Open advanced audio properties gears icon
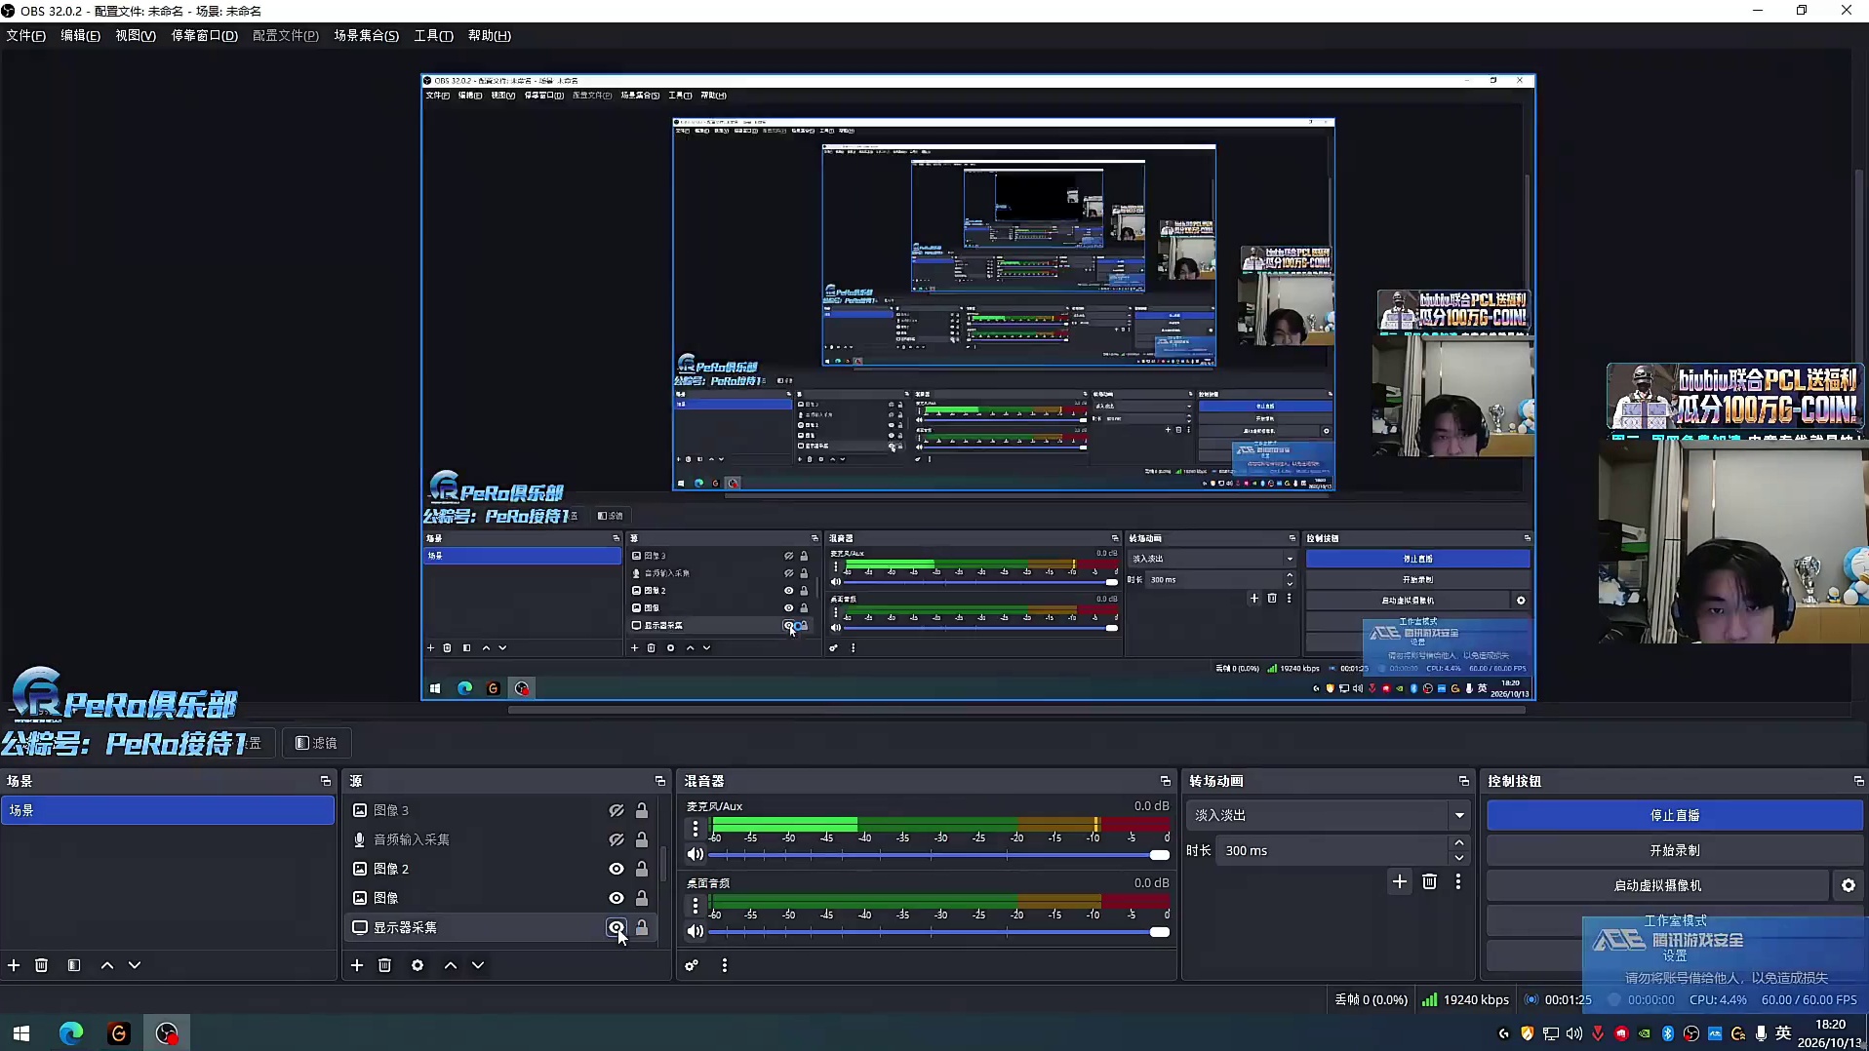Viewport: 1869px width, 1051px height. pyautogui.click(x=692, y=965)
